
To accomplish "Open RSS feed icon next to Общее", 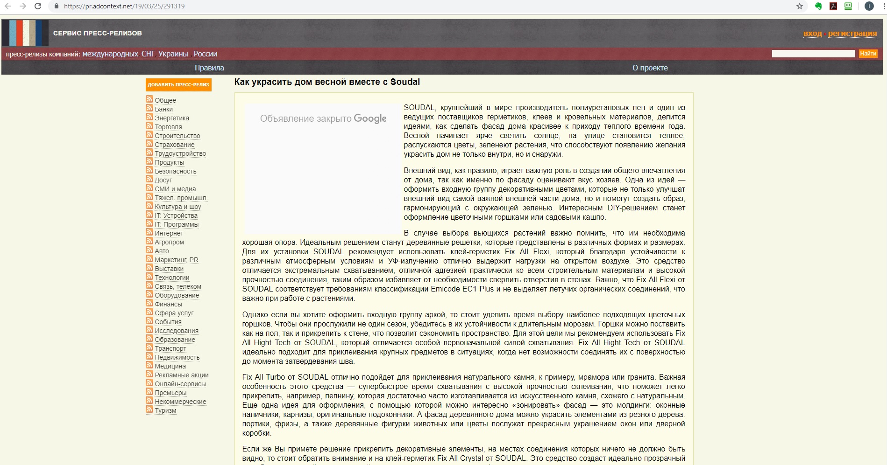I will (149, 99).
